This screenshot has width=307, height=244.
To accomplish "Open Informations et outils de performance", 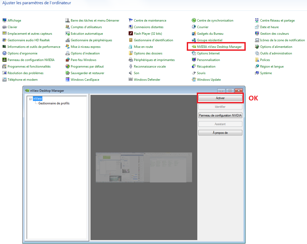I will coord(34,47).
